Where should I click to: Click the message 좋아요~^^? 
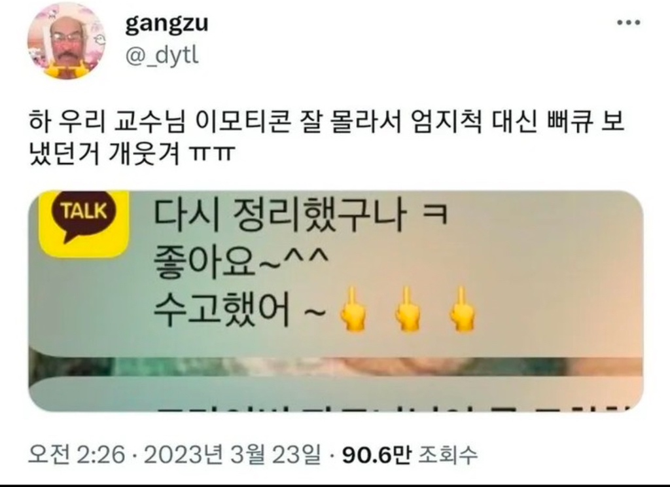pyautogui.click(x=241, y=262)
